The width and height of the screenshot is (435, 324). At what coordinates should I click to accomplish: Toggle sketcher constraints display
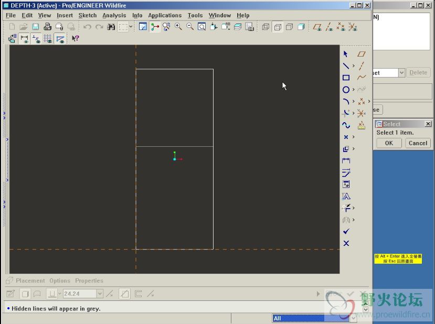point(36,38)
